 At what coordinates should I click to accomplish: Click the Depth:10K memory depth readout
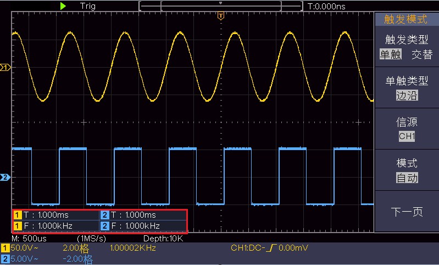(163, 239)
